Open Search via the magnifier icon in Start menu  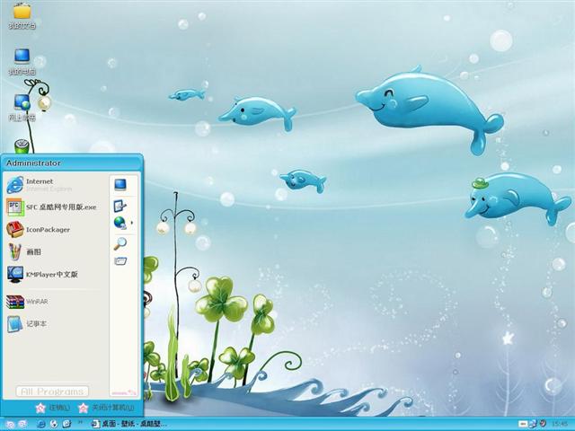click(x=119, y=243)
